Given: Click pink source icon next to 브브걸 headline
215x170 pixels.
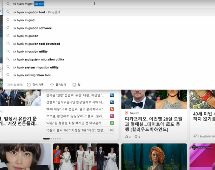Looking at the screenshot, I should coord(112,116).
